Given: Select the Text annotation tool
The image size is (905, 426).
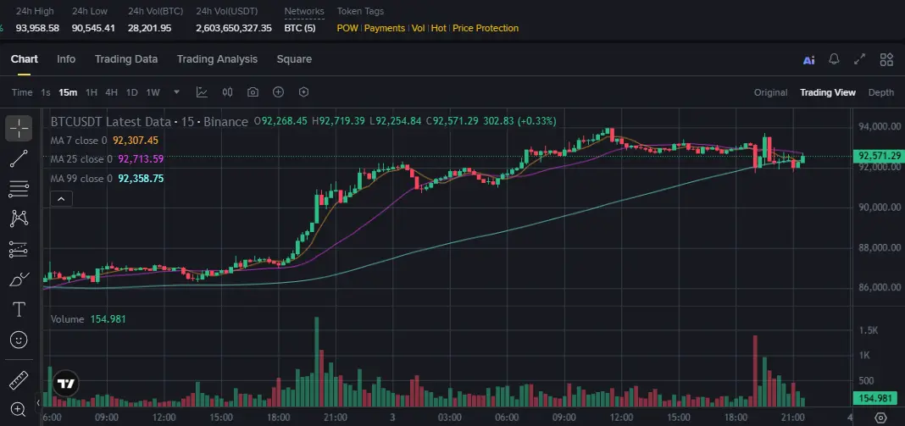Looking at the screenshot, I should (x=19, y=309).
